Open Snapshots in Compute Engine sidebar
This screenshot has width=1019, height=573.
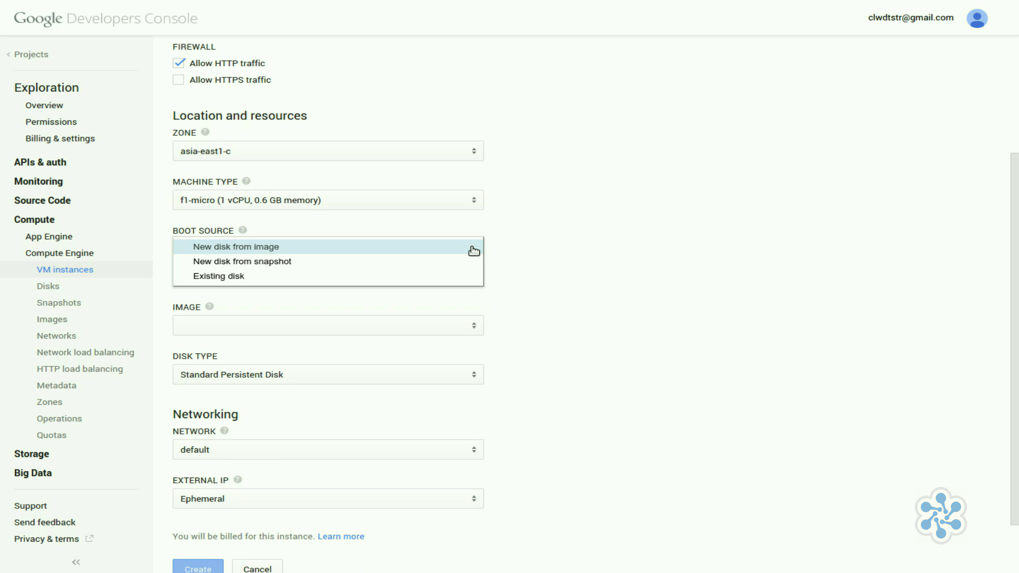[59, 302]
